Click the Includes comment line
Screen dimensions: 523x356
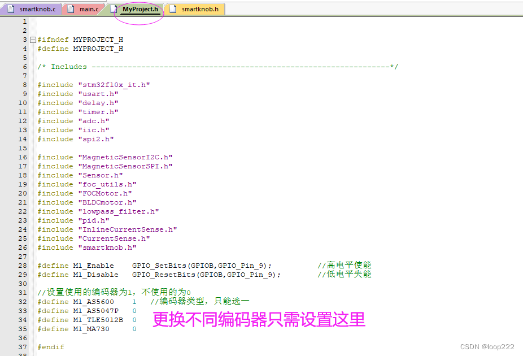[x=217, y=67]
